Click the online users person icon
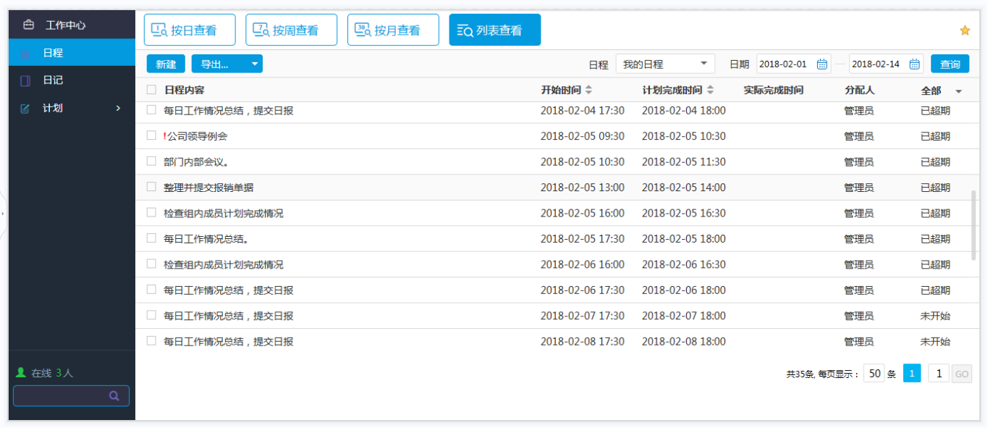The image size is (988, 428). pyautogui.click(x=21, y=373)
